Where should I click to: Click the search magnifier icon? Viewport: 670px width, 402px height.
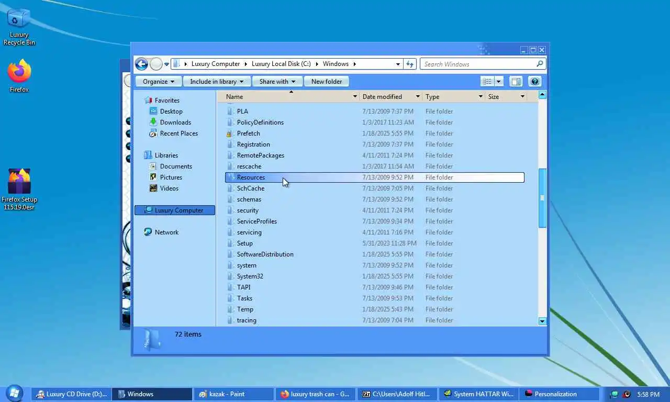(x=540, y=64)
